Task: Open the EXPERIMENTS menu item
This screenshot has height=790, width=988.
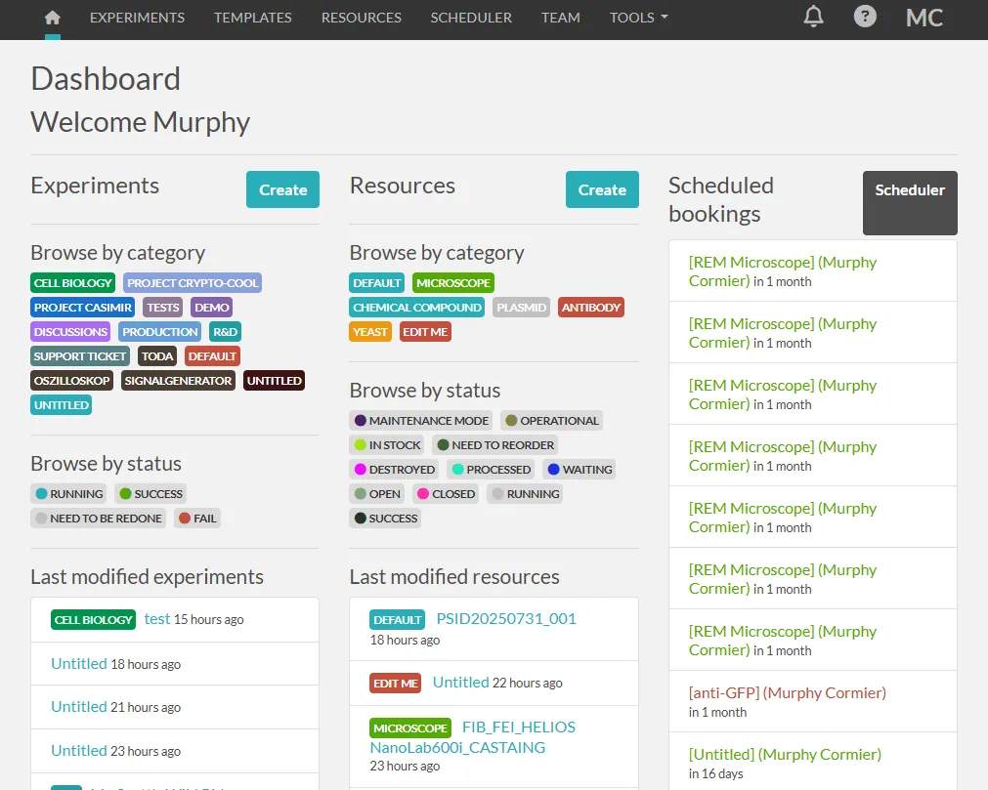Action: click(x=138, y=18)
